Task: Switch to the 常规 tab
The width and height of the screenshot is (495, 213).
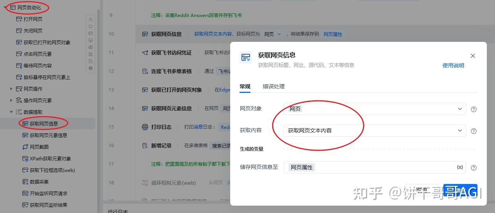Action: coord(245,86)
